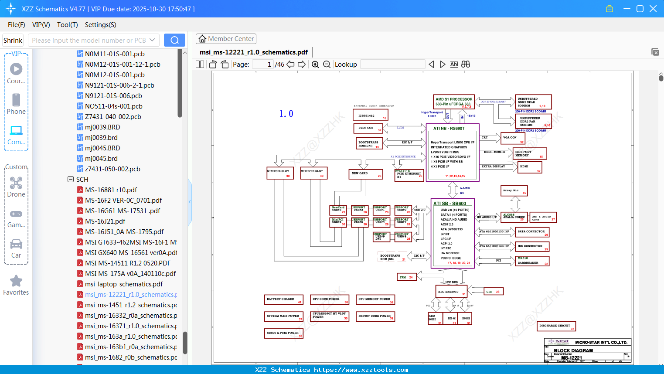Rotate the schematic page counterclockwise
The image size is (664, 374).
pos(212,64)
